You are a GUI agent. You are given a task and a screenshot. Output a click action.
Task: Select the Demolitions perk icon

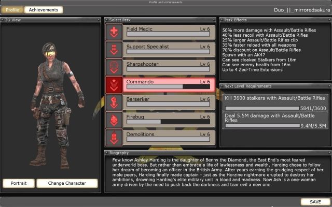tap(114, 137)
